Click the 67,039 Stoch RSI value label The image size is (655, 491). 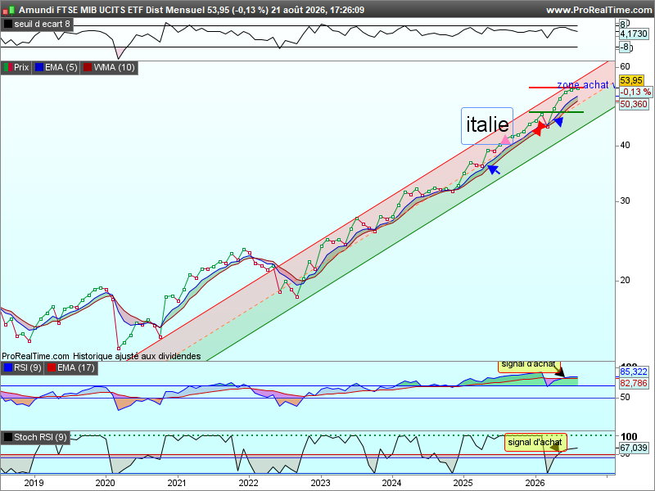[633, 448]
